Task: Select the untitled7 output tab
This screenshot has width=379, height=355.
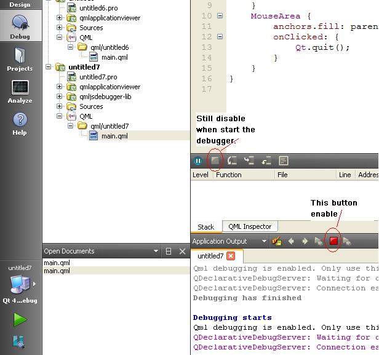Action: (x=210, y=256)
